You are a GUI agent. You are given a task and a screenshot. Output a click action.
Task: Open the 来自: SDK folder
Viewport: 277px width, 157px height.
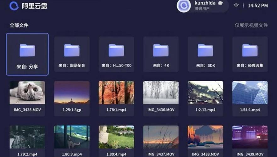click(205, 54)
